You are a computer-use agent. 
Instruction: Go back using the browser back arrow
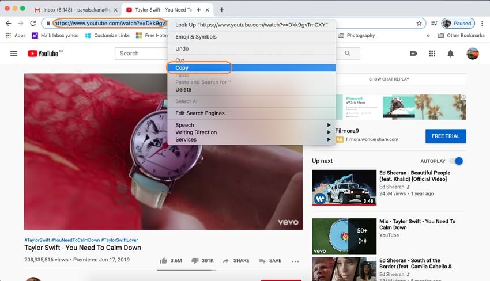pos(9,24)
